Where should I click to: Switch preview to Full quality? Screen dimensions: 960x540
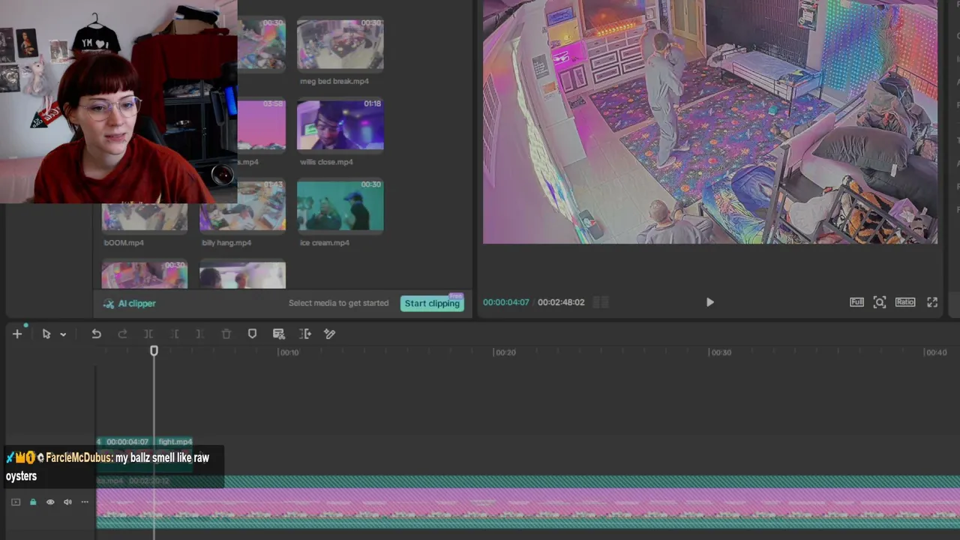click(x=856, y=302)
